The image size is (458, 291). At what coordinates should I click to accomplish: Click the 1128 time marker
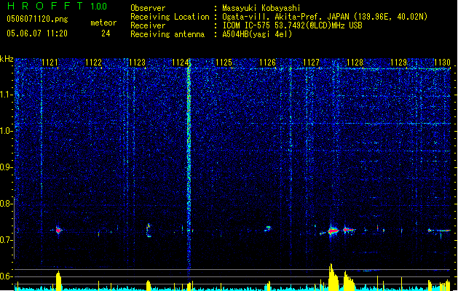pos(355,63)
